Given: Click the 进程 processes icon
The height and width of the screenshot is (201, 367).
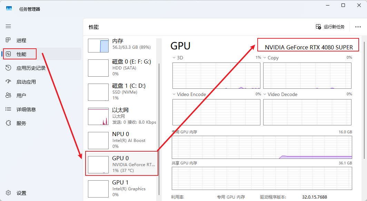Looking at the screenshot, I should coord(8,40).
